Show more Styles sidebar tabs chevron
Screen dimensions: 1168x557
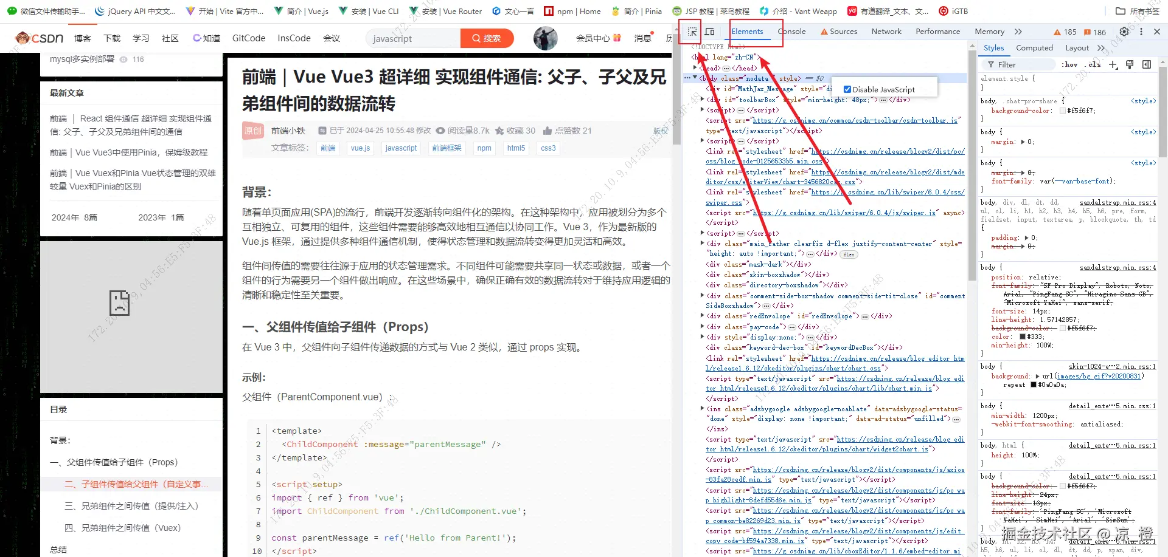pyautogui.click(x=1101, y=48)
